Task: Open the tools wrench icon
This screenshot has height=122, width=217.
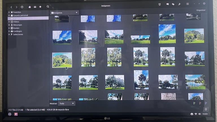Action: click(179, 4)
